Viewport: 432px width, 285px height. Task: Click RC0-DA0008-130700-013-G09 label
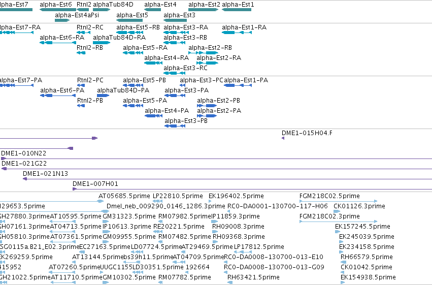point(274,267)
